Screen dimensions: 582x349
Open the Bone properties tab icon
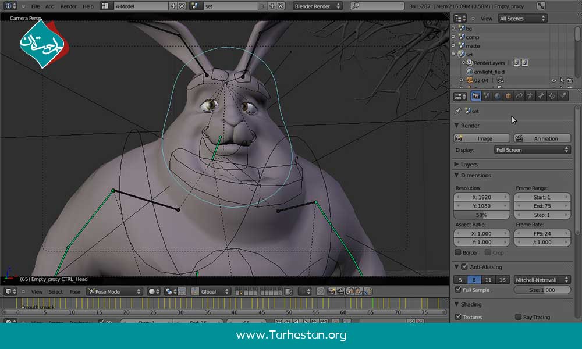coord(541,97)
